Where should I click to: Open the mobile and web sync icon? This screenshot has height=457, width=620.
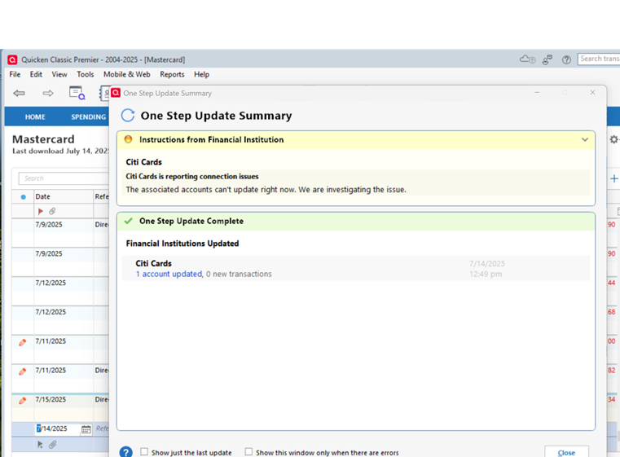pos(547,59)
